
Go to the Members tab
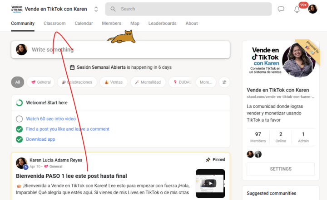pos(112,24)
